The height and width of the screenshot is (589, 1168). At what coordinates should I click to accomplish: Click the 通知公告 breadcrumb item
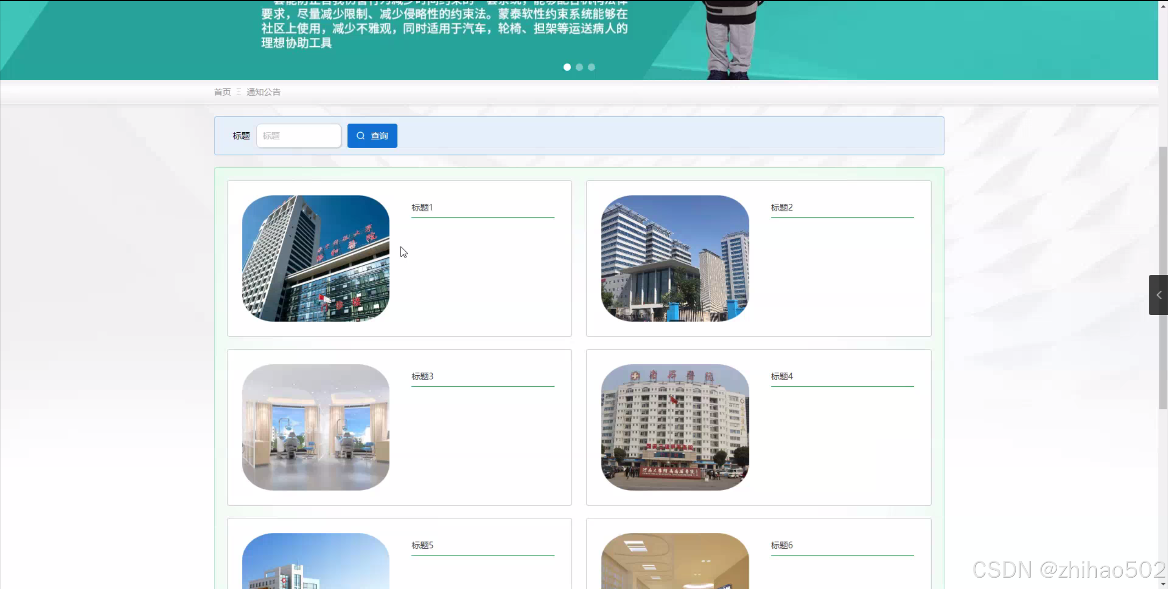pos(263,92)
